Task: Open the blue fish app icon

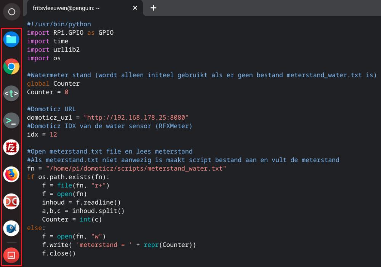Action: tap(11, 229)
